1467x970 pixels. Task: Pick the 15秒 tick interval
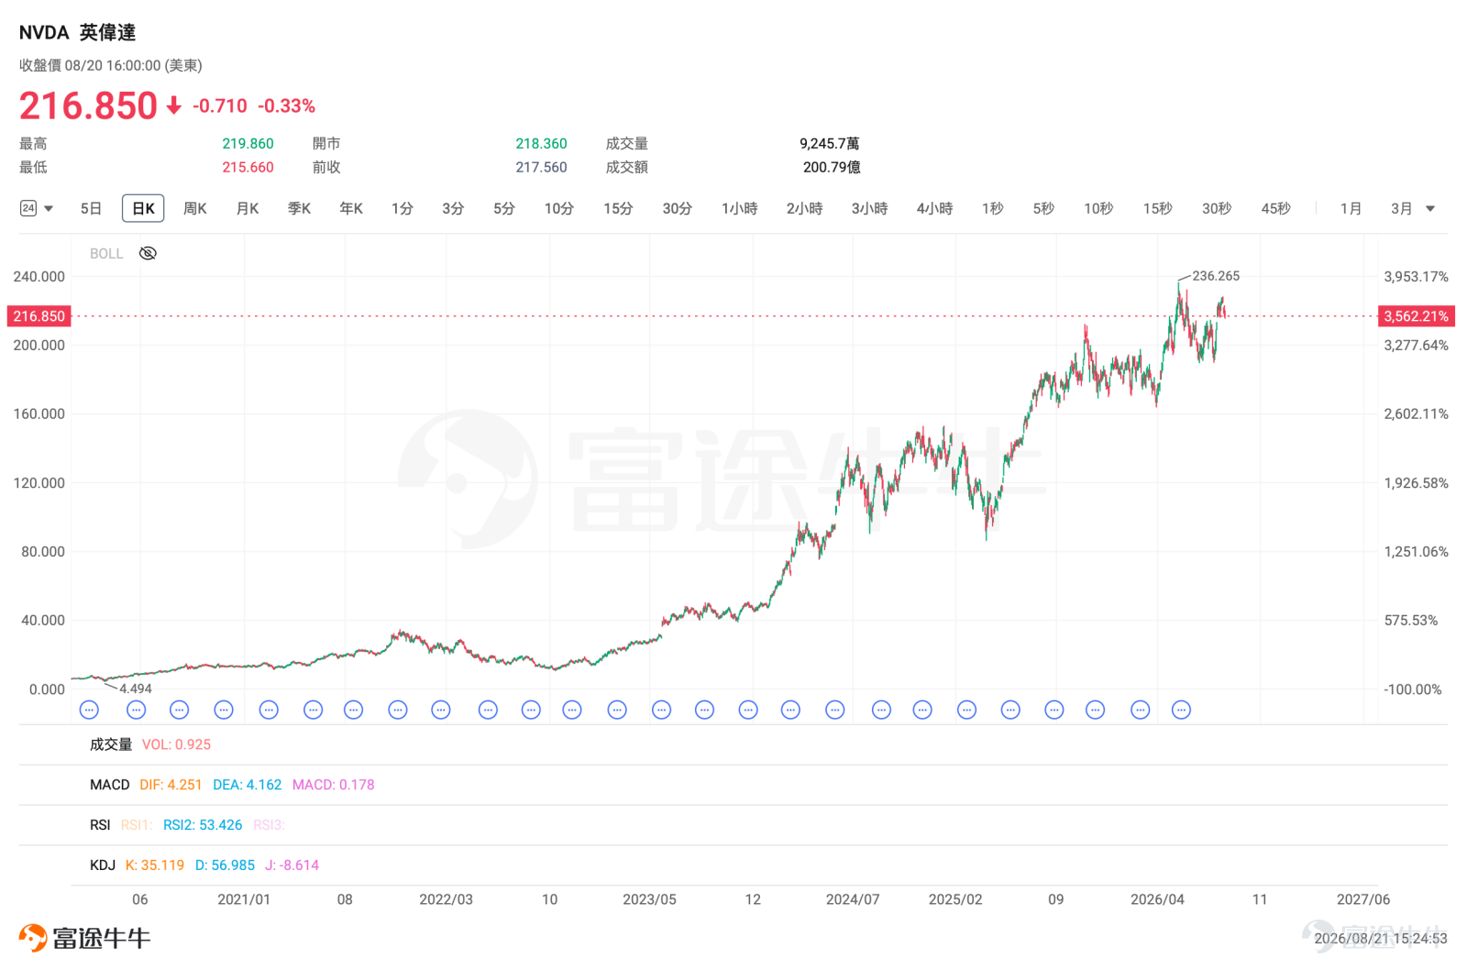pyautogui.click(x=1157, y=208)
